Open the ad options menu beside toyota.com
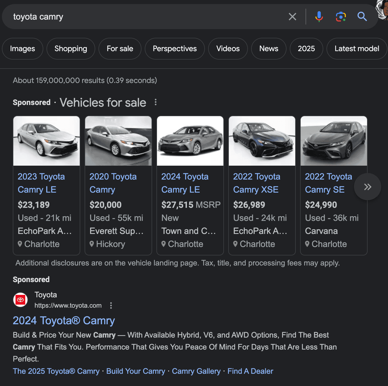The width and height of the screenshot is (388, 386). pyautogui.click(x=111, y=305)
